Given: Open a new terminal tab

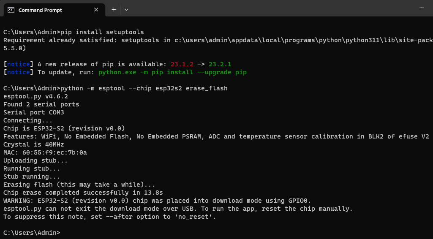Looking at the screenshot, I should coord(114,9).
